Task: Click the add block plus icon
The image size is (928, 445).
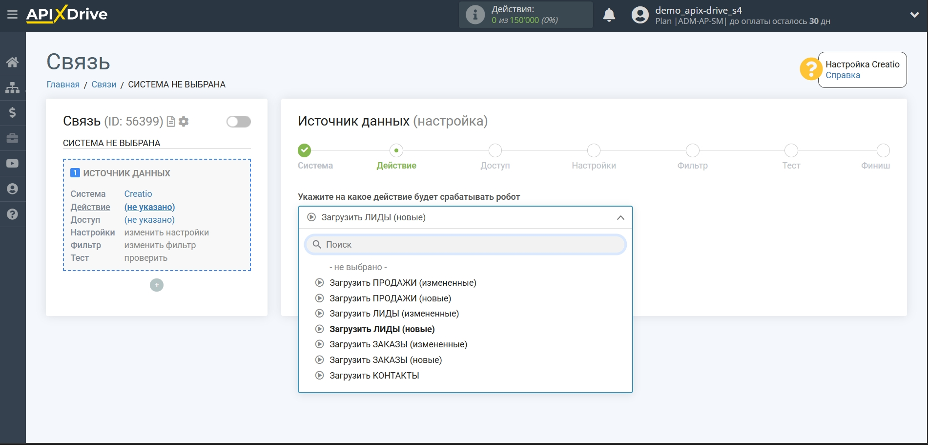Action: 157,285
